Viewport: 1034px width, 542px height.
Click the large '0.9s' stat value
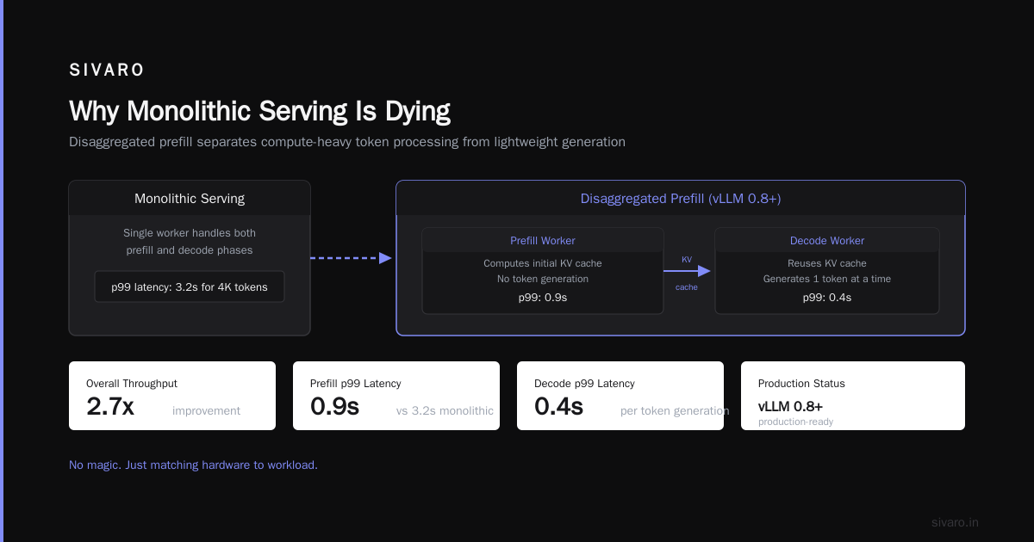334,406
